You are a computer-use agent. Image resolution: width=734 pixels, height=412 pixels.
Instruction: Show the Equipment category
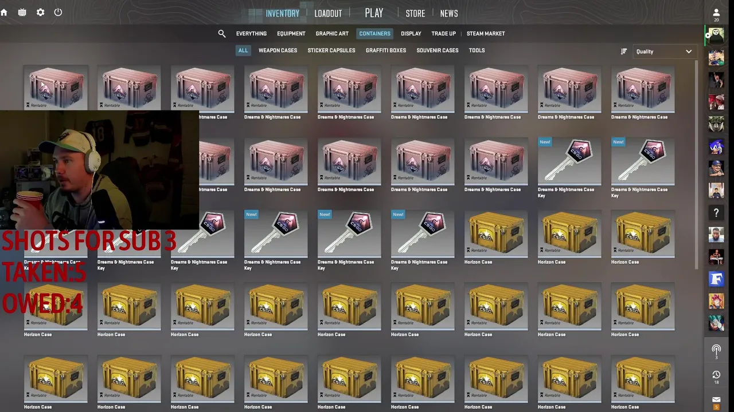pos(291,34)
